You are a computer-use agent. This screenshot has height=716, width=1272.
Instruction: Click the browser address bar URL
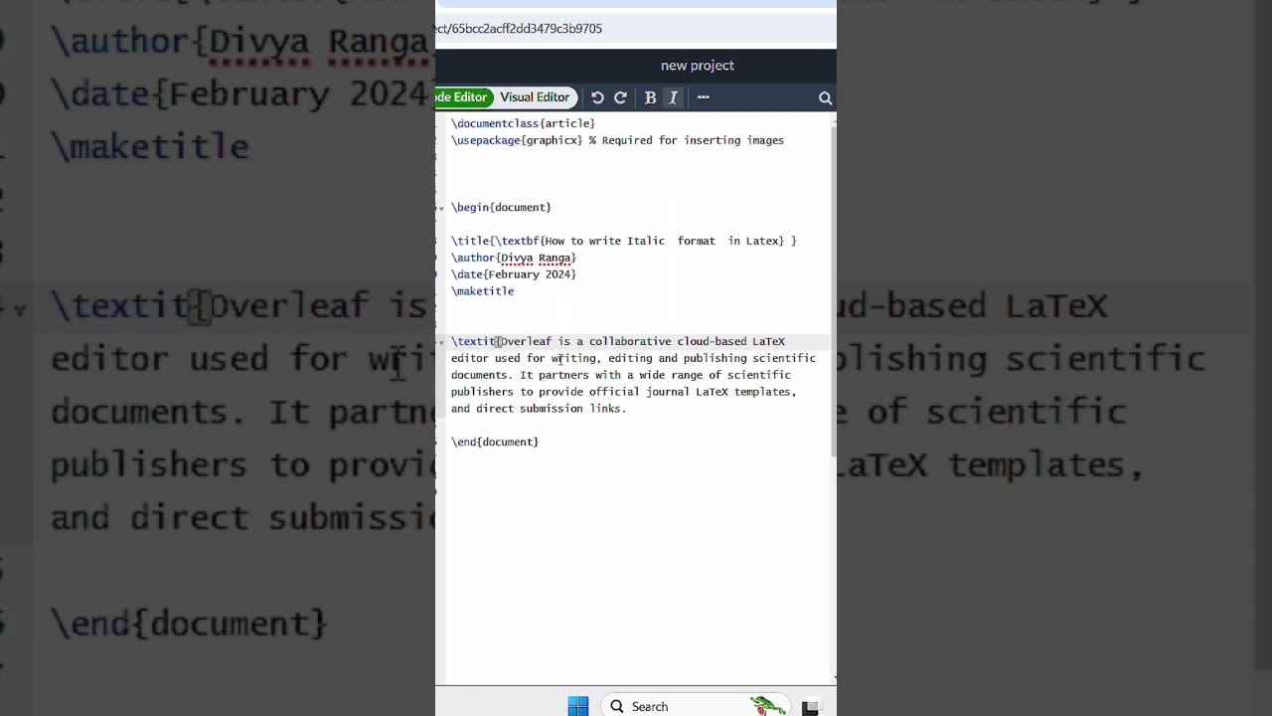[x=519, y=29]
